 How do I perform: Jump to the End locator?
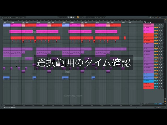(130, 23)
